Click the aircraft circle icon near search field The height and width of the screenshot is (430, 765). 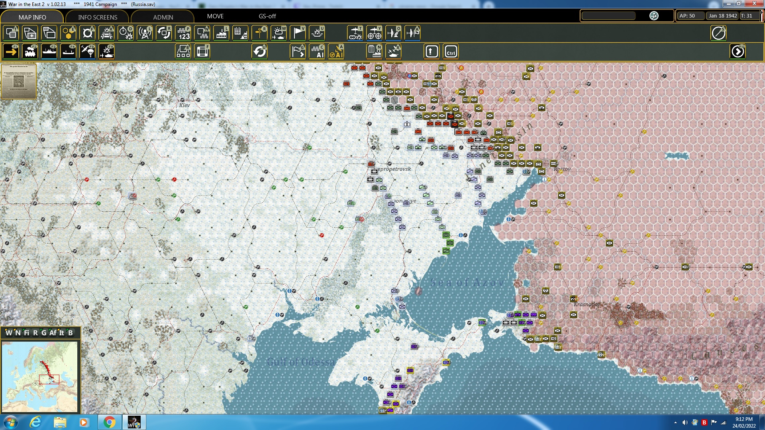pos(654,16)
